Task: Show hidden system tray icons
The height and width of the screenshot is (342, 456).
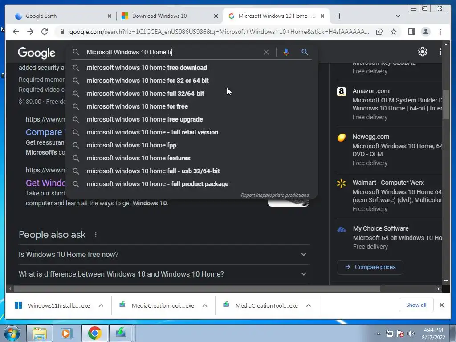Action: pyautogui.click(x=379, y=334)
